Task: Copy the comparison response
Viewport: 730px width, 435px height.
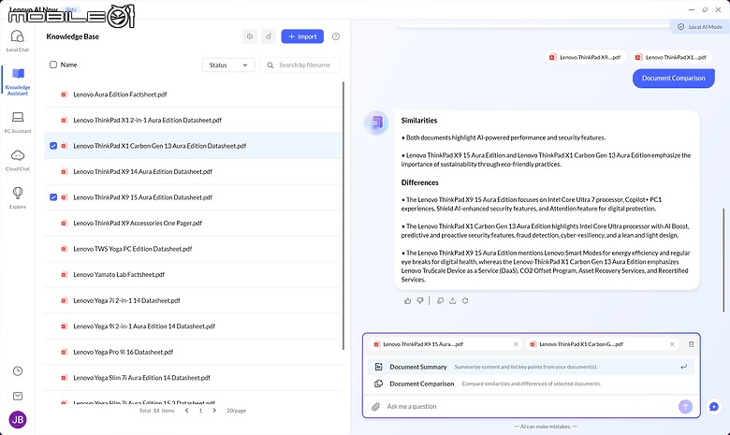Action: pyautogui.click(x=440, y=301)
